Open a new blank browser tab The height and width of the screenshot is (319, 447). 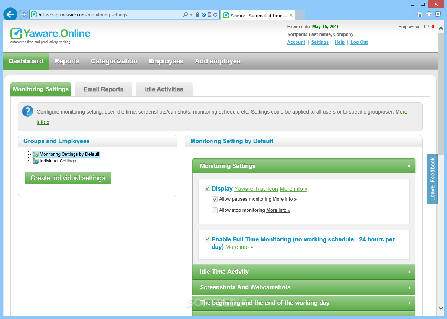point(300,15)
